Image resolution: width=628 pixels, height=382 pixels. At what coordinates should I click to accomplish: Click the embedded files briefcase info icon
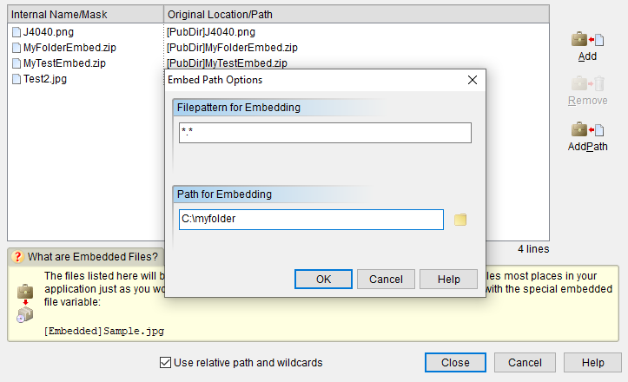[24, 300]
